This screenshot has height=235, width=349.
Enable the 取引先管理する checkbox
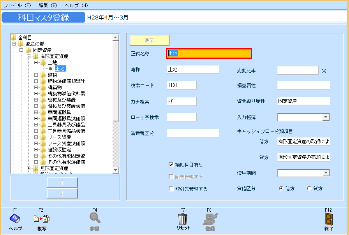(x=171, y=189)
